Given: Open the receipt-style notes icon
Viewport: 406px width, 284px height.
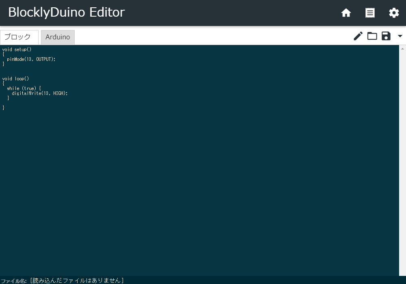Looking at the screenshot, I should click(370, 13).
